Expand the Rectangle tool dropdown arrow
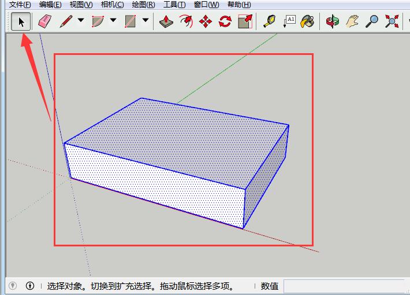The height and width of the screenshot is (295, 410). (146, 20)
